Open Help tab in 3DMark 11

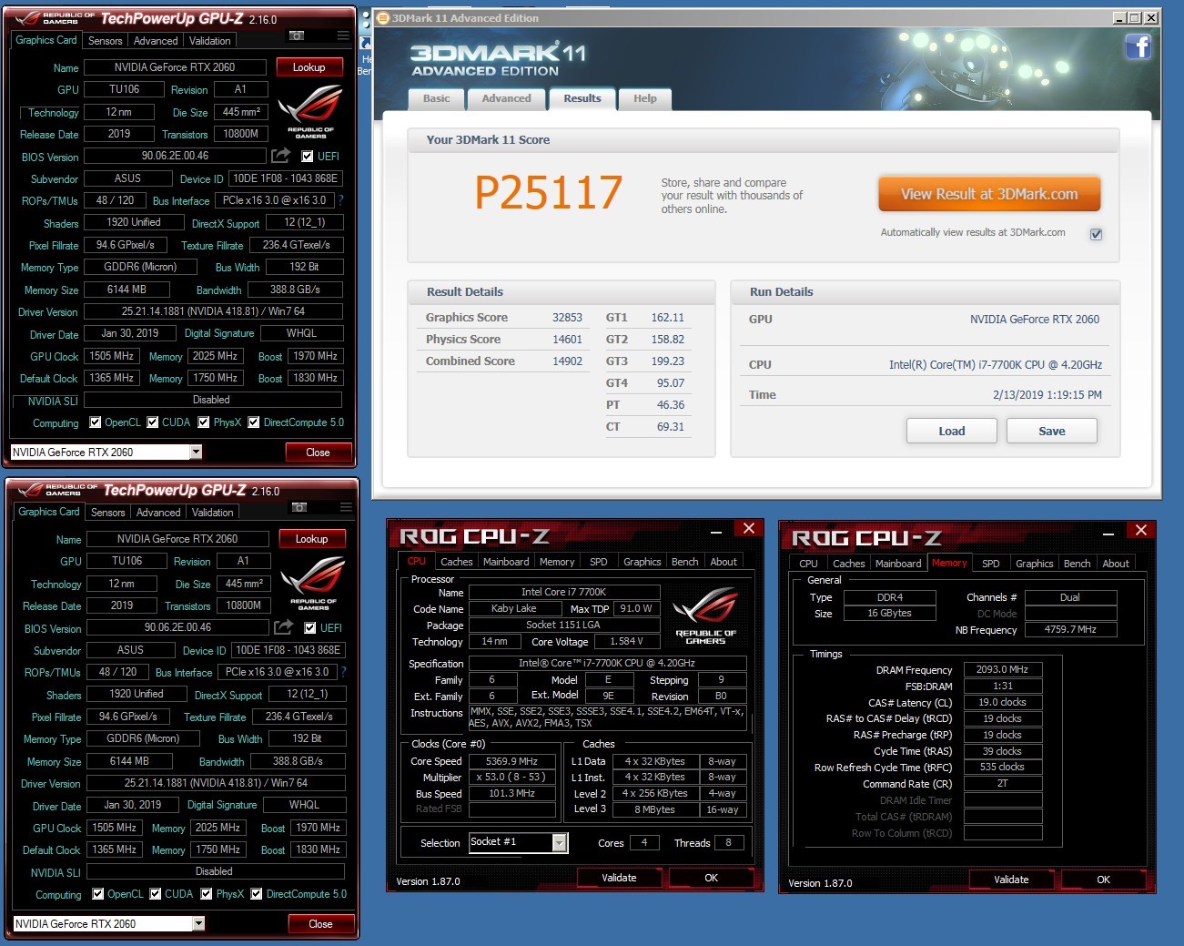click(645, 98)
